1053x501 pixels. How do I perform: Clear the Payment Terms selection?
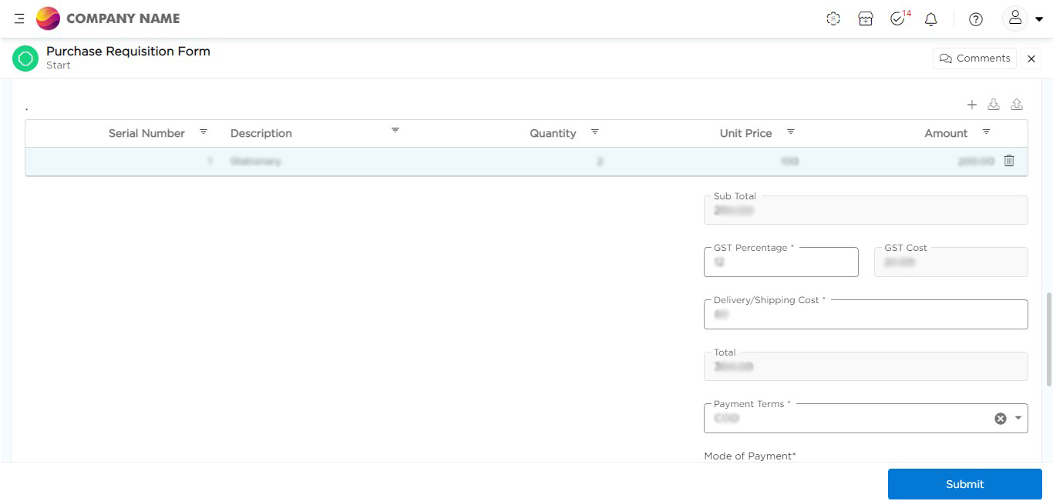[1001, 419]
